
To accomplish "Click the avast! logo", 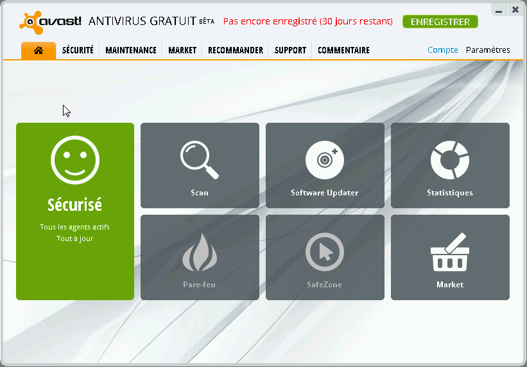I will [x=51, y=22].
